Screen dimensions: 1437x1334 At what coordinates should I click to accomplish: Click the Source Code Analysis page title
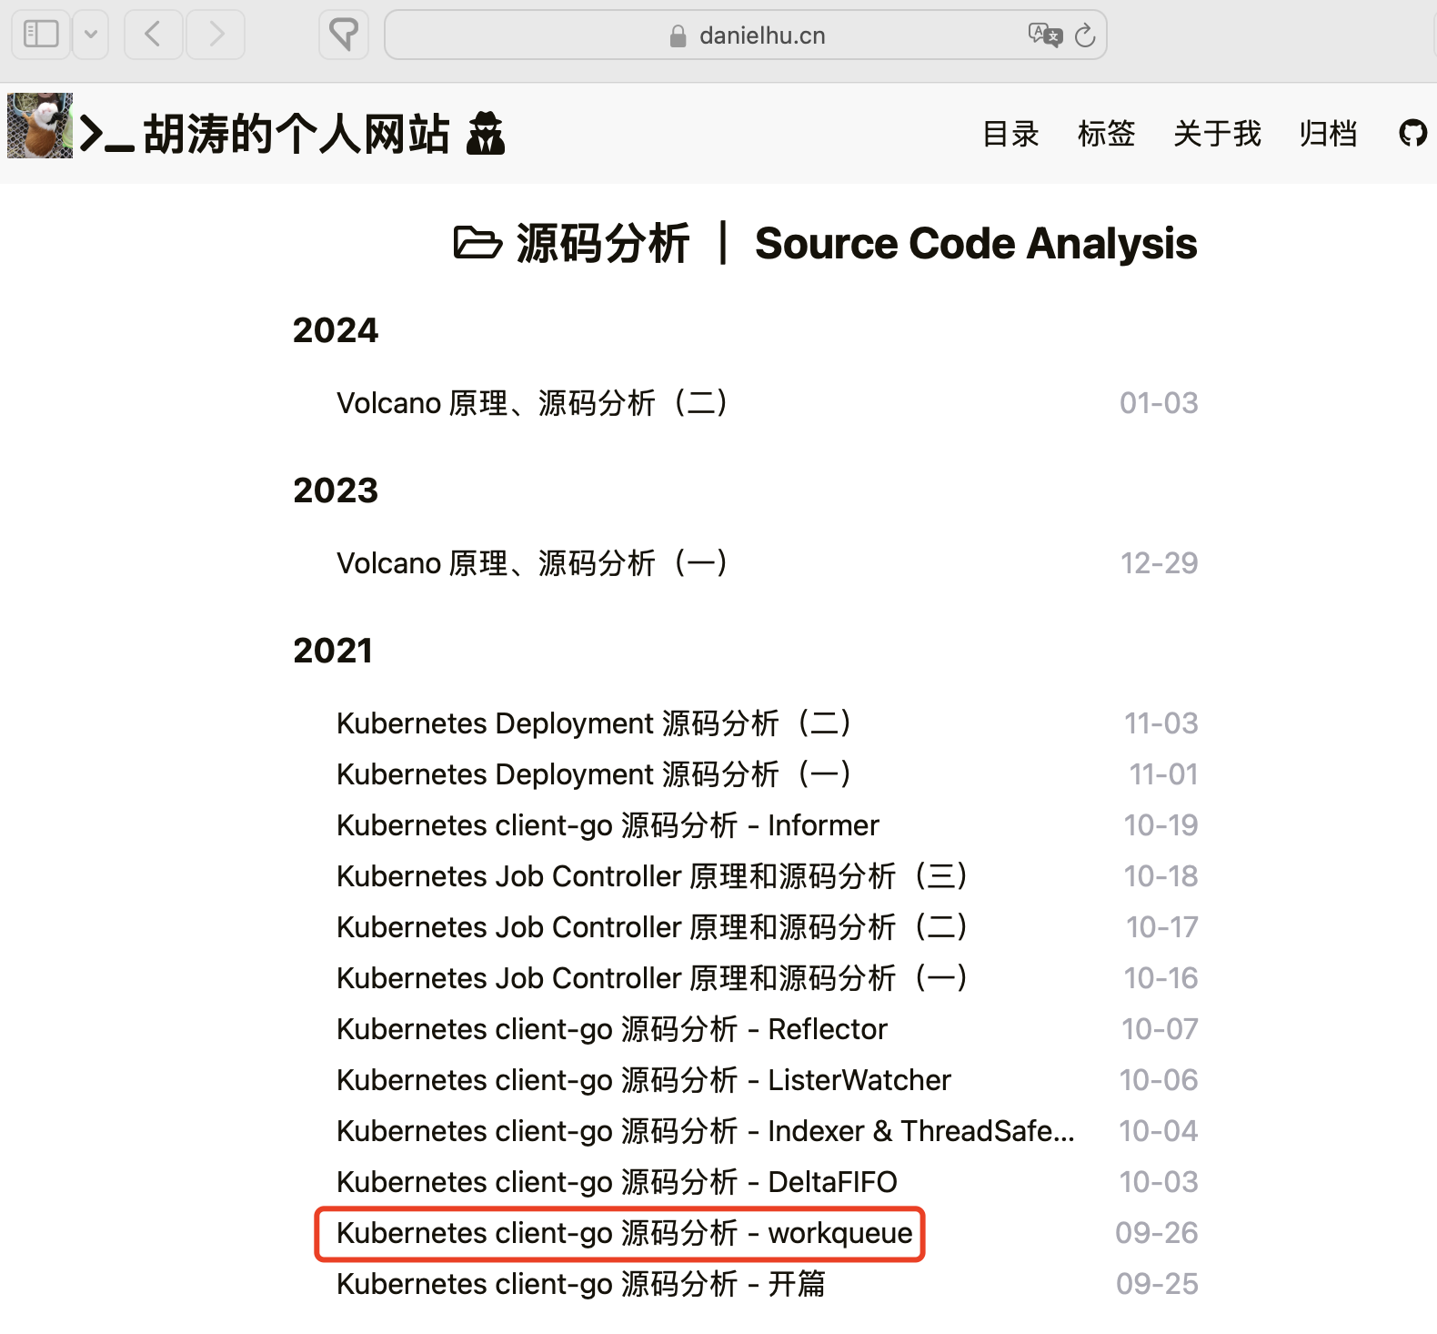[976, 244]
